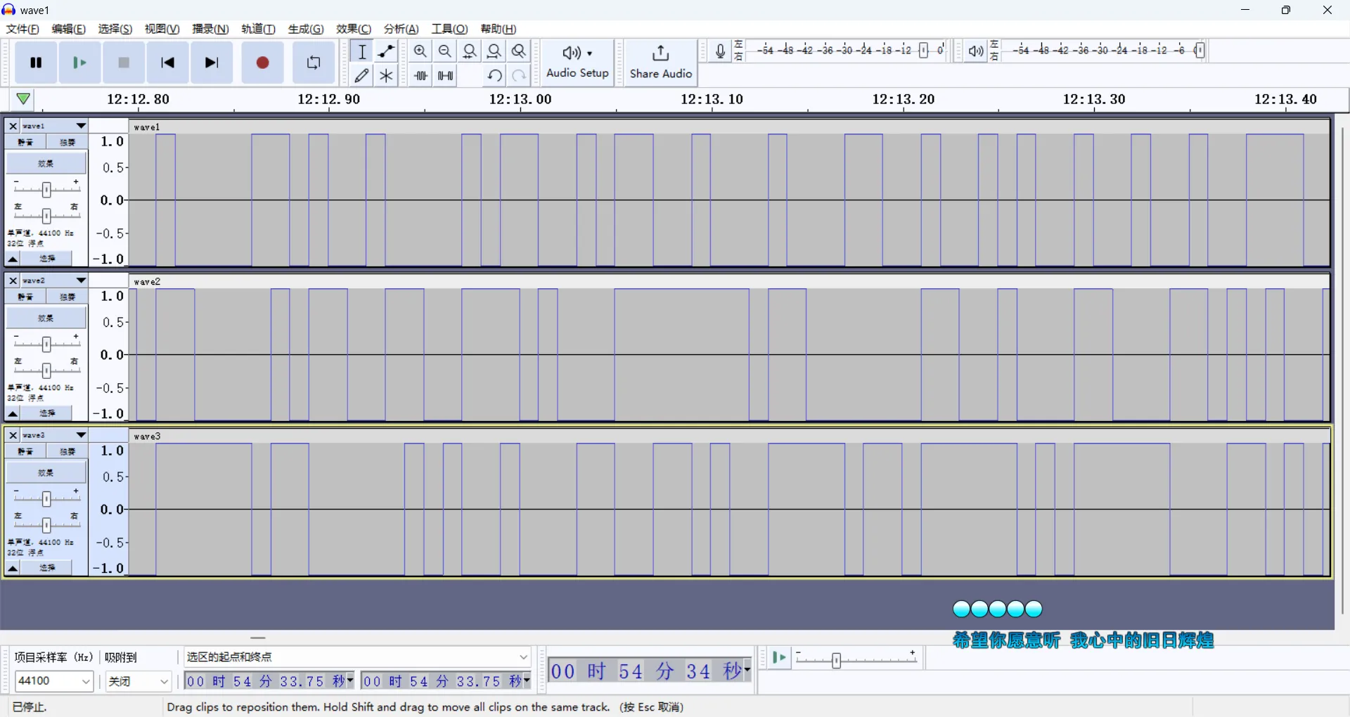The image size is (1350, 717).
Task: Click the Stop button in transport toolbar
Action: (124, 63)
